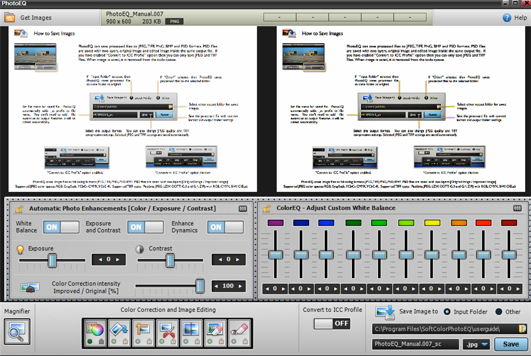This screenshot has height=356, width=531.
Task: Turn off White Balance toggle
Action: (62, 227)
